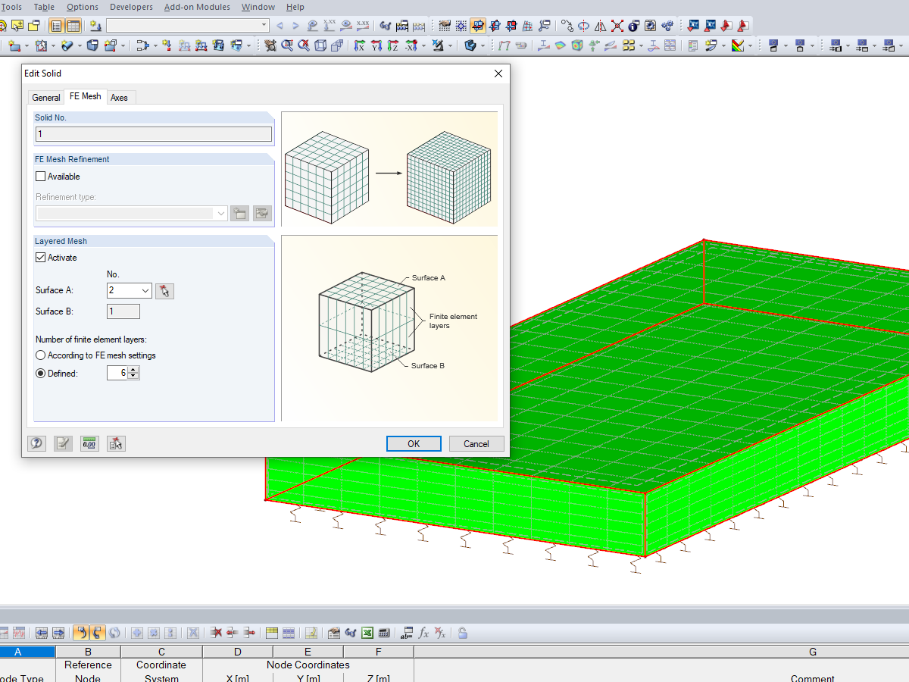This screenshot has height=682, width=909.
Task: Click the comment edit icon in dialog footer
Action: [x=63, y=443]
